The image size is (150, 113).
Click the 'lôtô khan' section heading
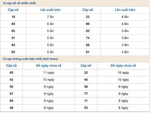(x=30, y=59)
